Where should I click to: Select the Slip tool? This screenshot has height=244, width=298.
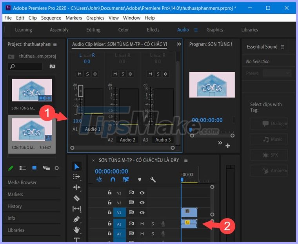tap(76, 209)
